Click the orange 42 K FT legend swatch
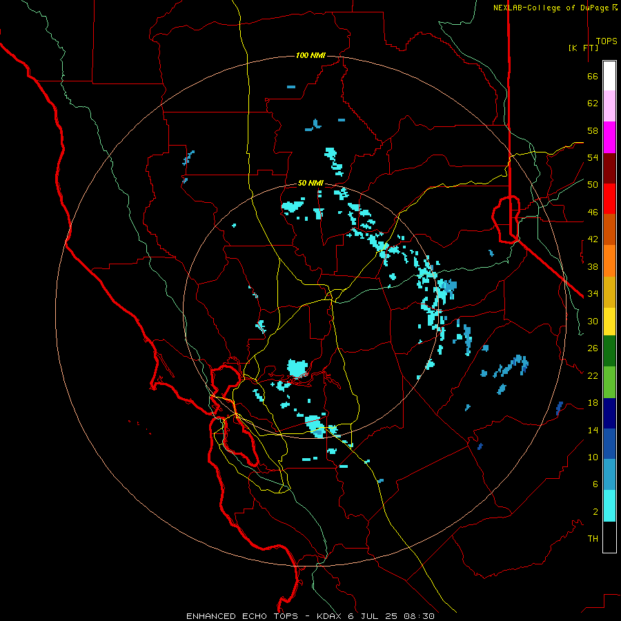Image resolution: width=621 pixels, height=621 pixels. click(x=609, y=260)
